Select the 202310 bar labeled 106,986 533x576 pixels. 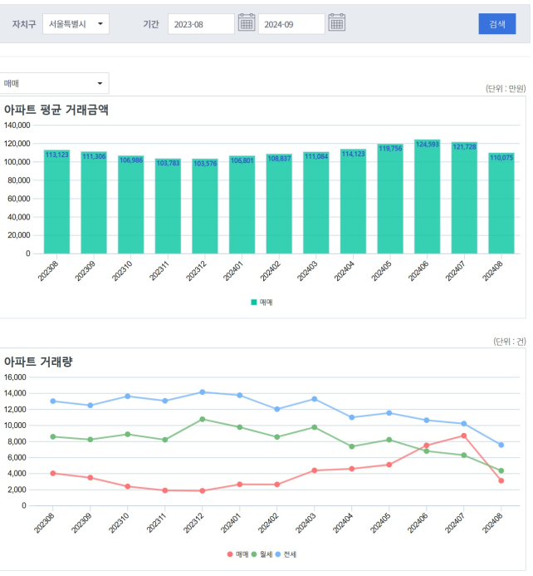[x=131, y=204]
